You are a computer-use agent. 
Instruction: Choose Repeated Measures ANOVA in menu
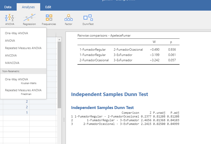(x=23, y=48)
